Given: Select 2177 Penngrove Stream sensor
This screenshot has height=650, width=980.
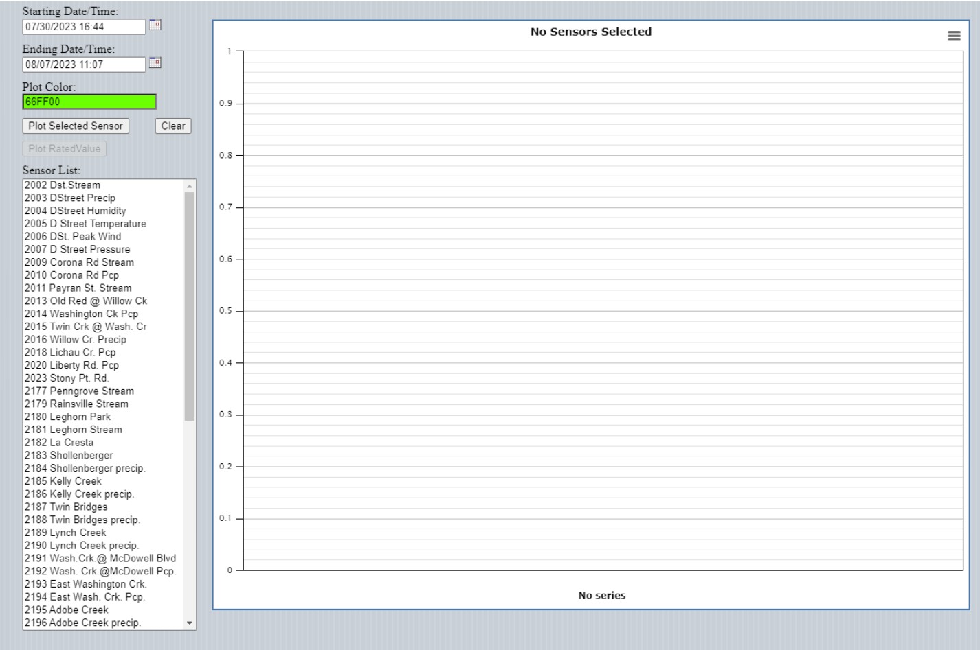Looking at the screenshot, I should click(79, 391).
